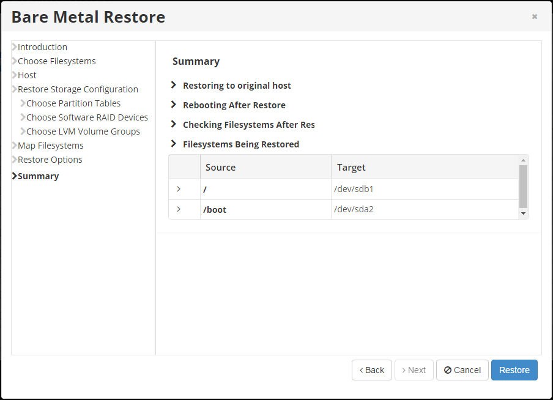
Task: Click the Source column header
Action: pyautogui.click(x=220, y=167)
